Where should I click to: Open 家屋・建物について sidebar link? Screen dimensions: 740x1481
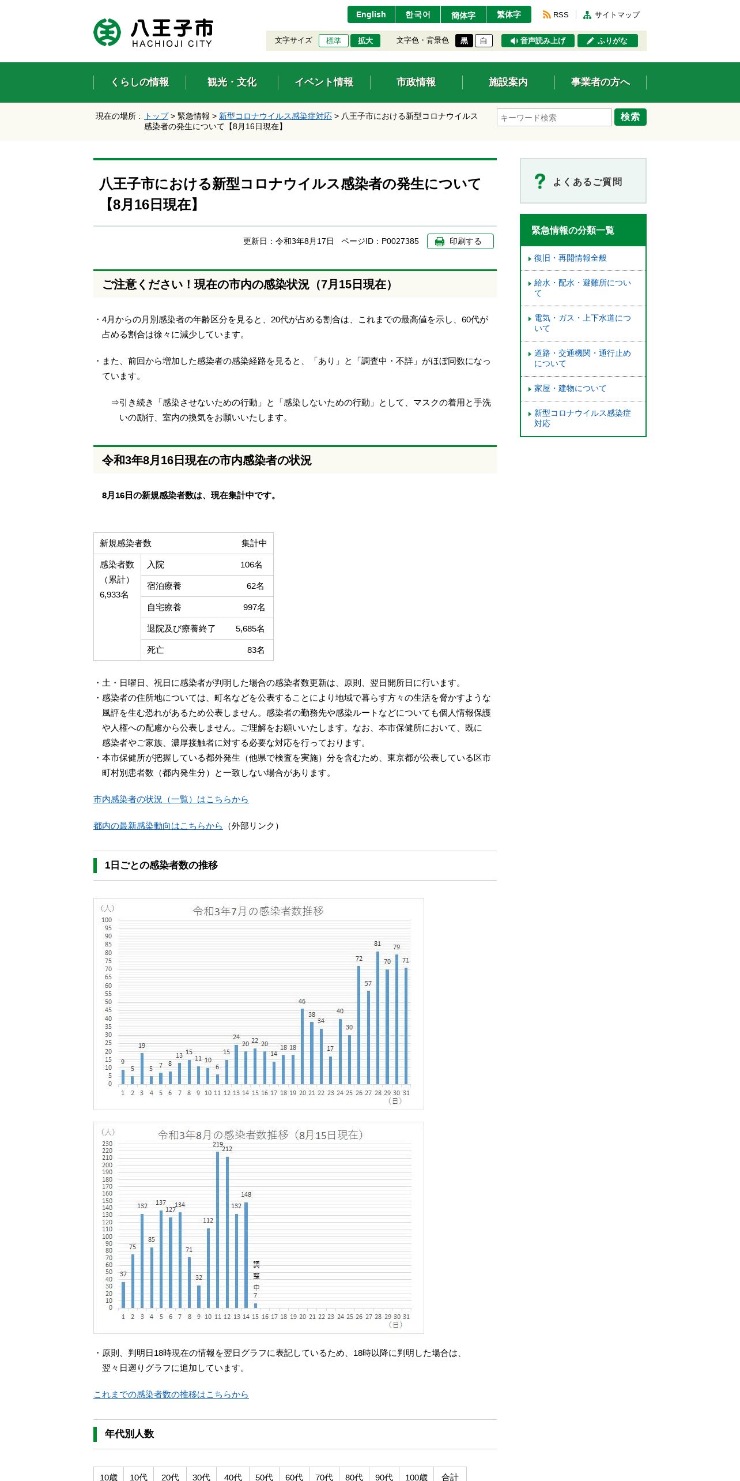(x=570, y=388)
